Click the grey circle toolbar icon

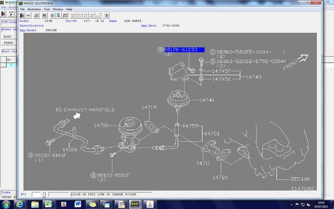coord(52,15)
